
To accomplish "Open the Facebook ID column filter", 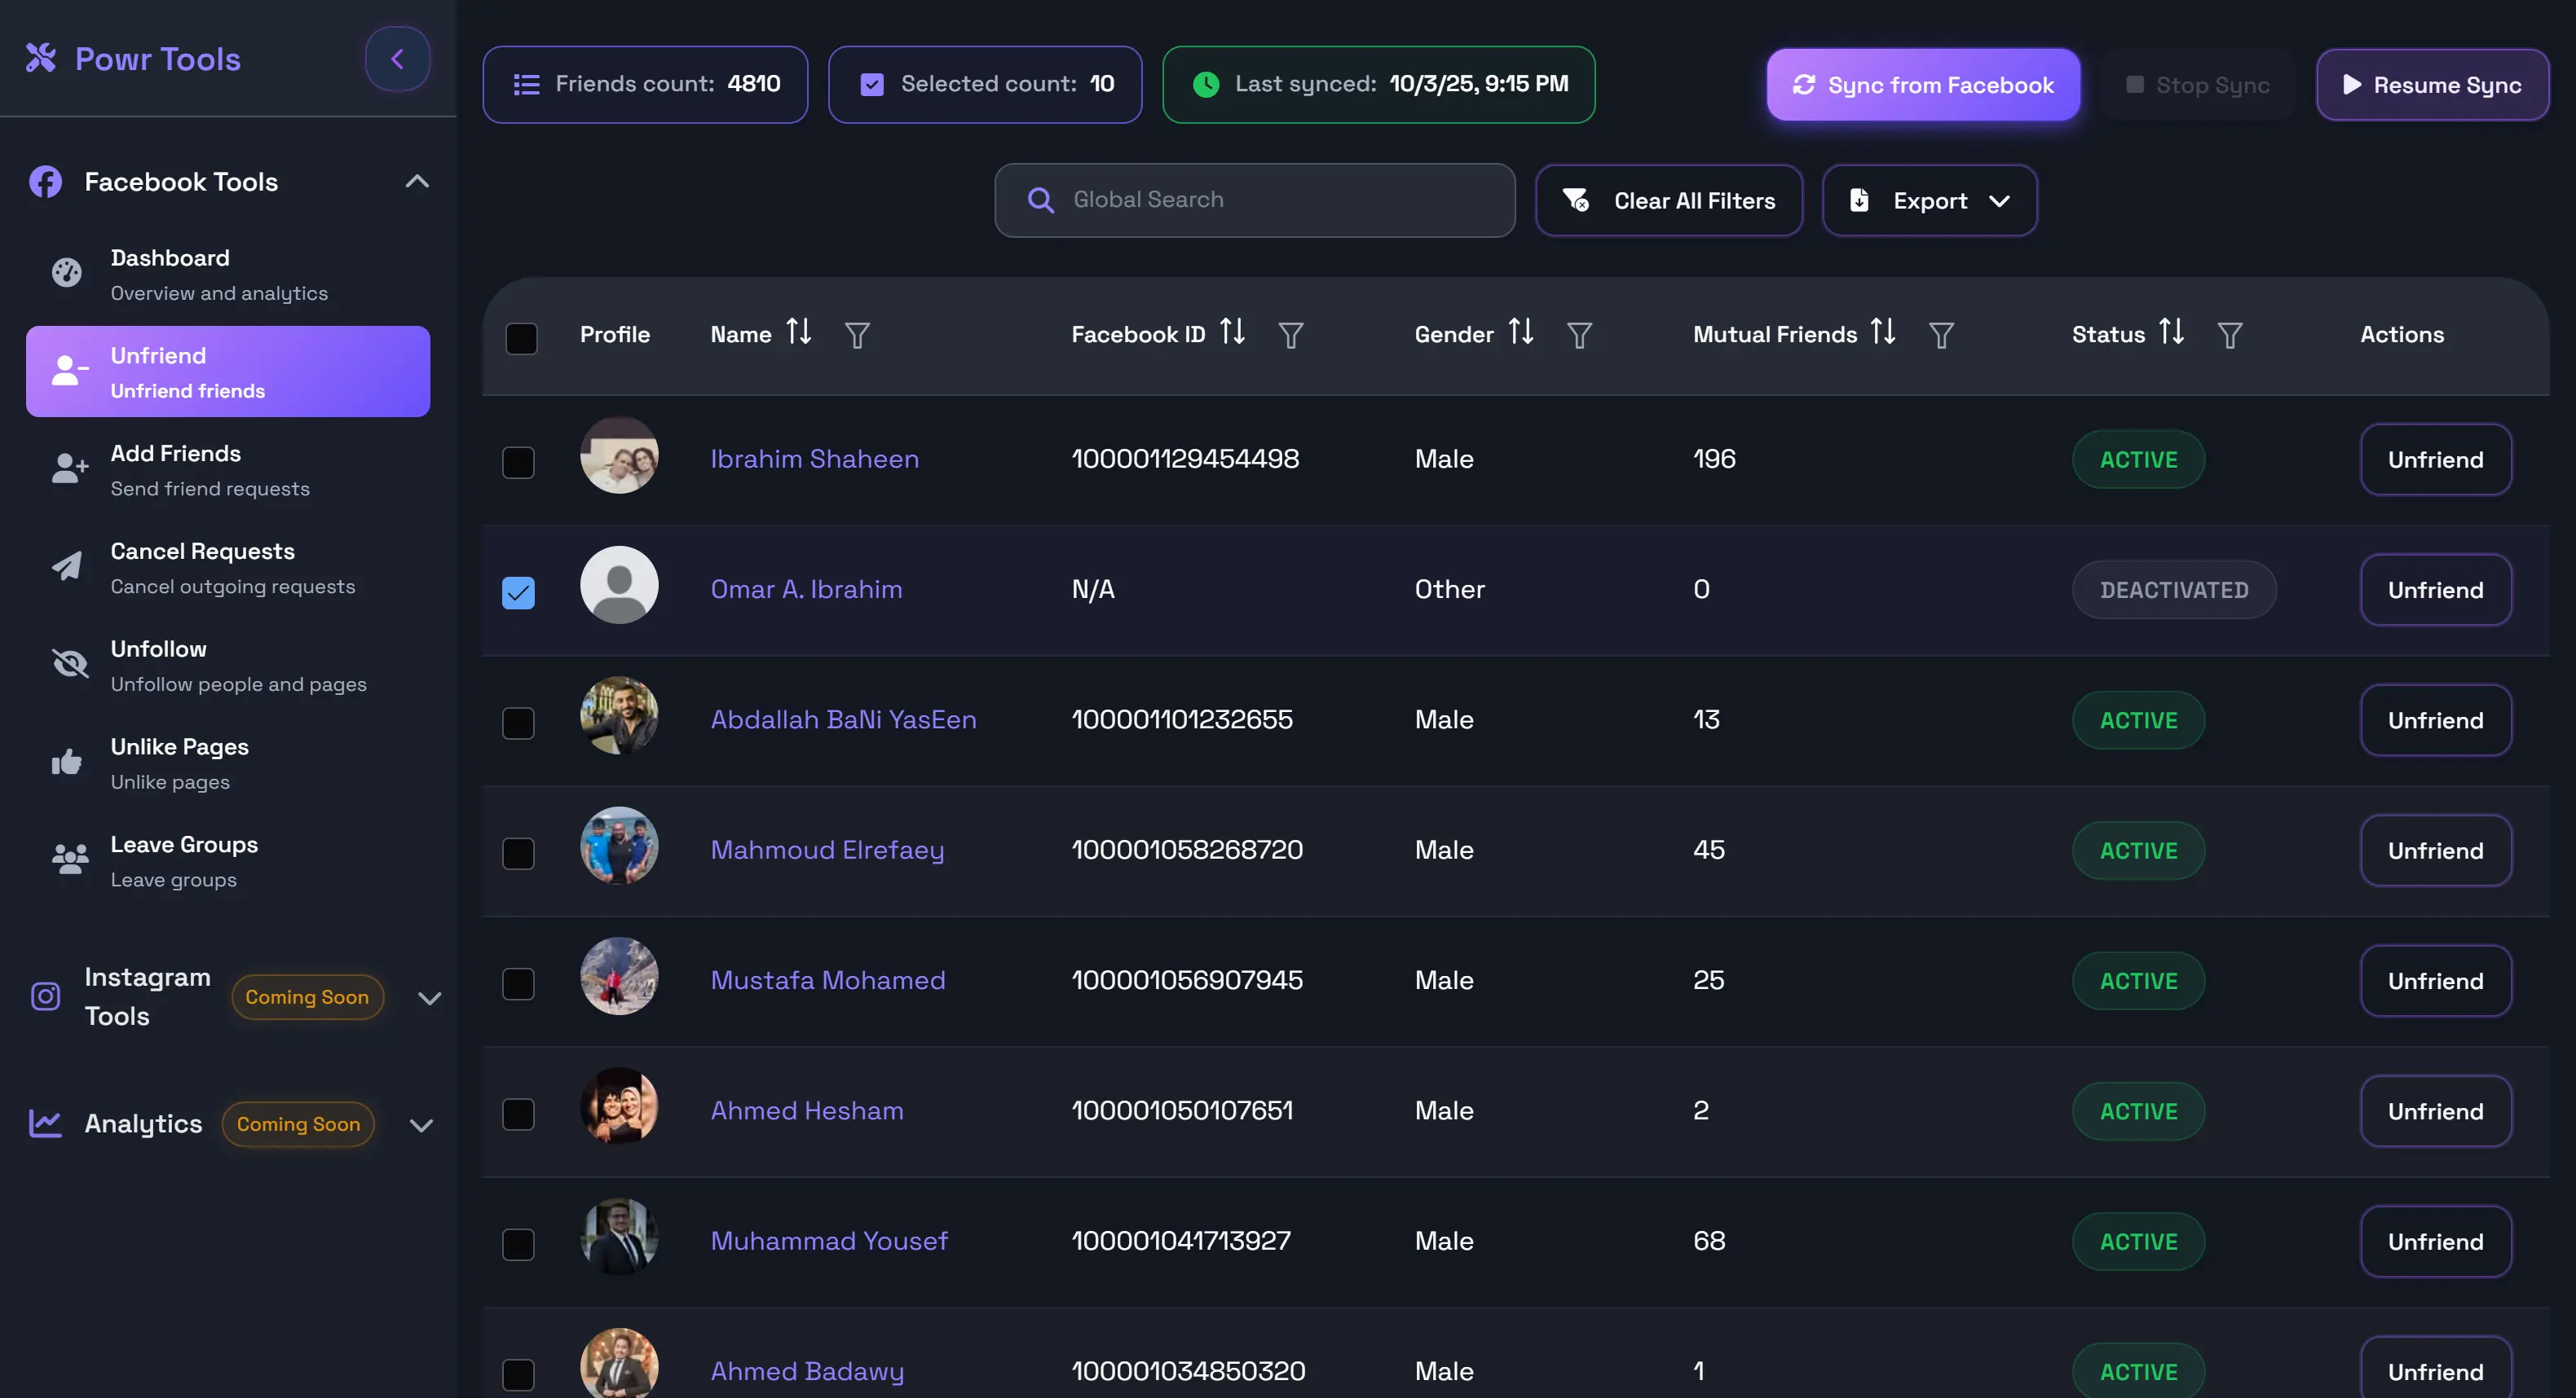I will 1291,335.
